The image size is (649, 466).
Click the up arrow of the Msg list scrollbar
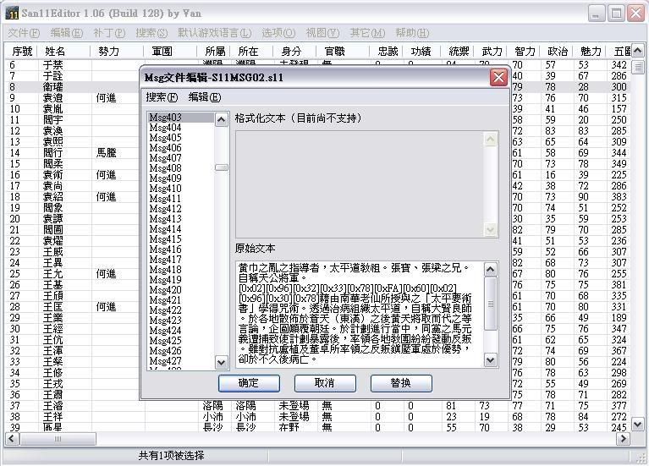coord(222,119)
